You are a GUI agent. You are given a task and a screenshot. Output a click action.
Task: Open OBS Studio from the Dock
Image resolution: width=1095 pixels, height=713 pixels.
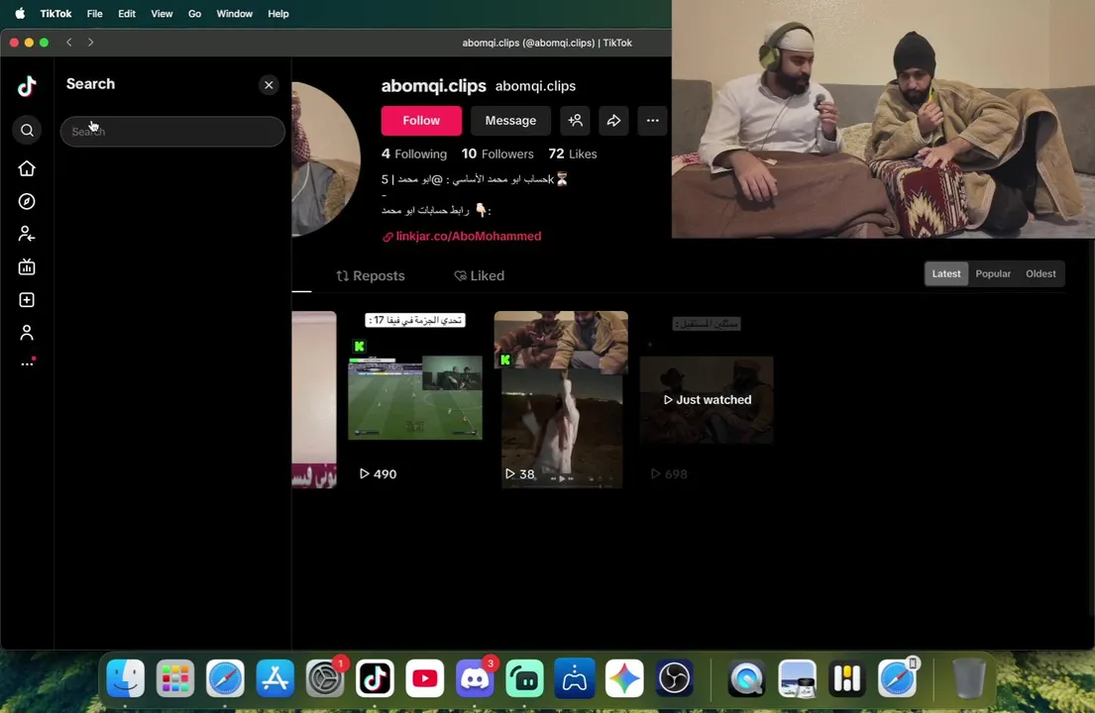pos(675,678)
